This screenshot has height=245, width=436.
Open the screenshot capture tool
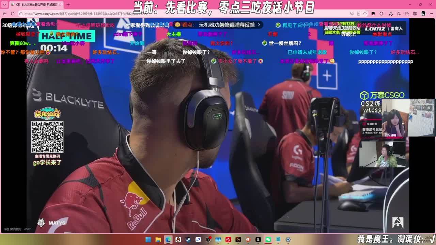[415, 14]
